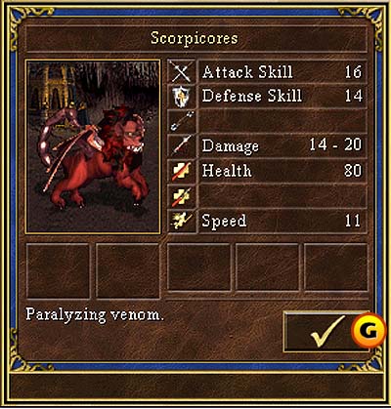
Task: Select the first empty ability slot
Action: tap(58, 270)
